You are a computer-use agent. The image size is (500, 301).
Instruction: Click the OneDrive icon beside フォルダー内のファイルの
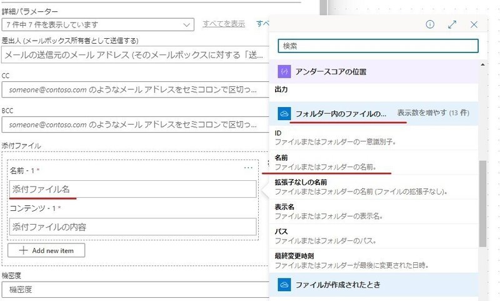click(284, 113)
